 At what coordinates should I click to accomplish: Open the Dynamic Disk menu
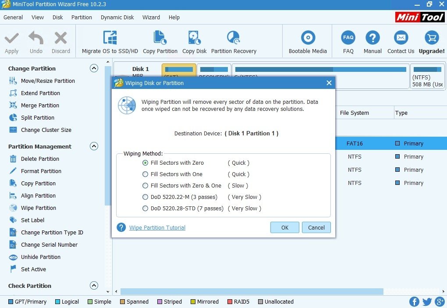tap(117, 18)
